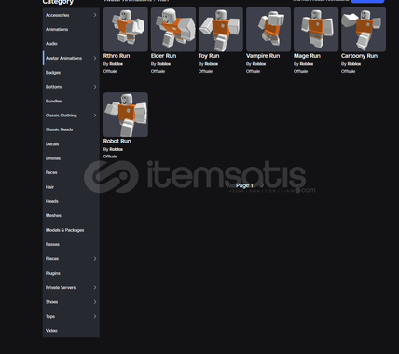Expand the Private Servers category chevron
Viewport: 399px width, 354px height.
(x=95, y=288)
